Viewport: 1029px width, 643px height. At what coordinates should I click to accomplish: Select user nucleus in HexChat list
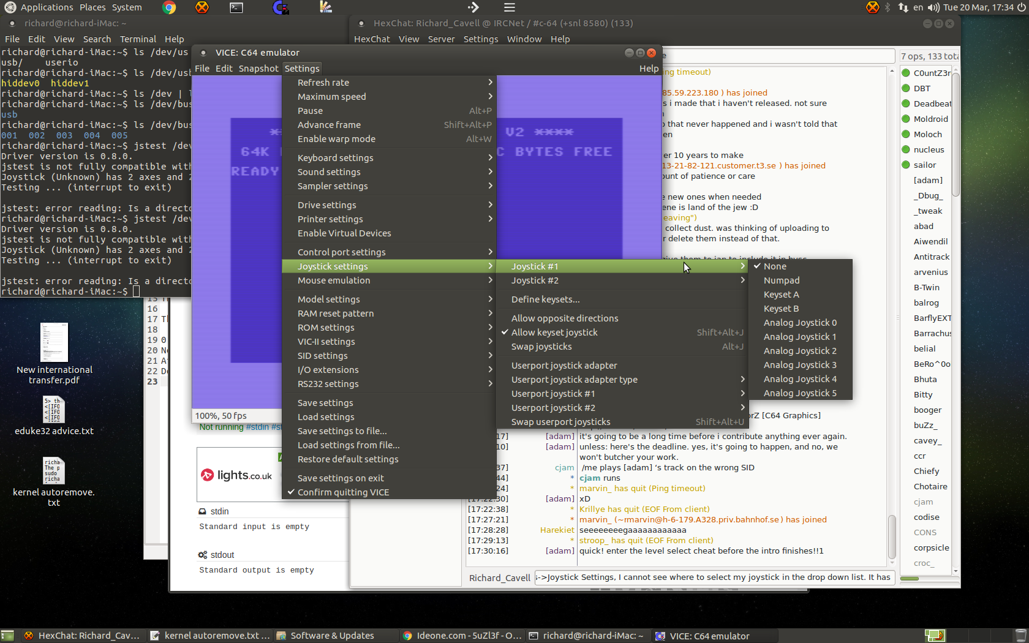926,149
